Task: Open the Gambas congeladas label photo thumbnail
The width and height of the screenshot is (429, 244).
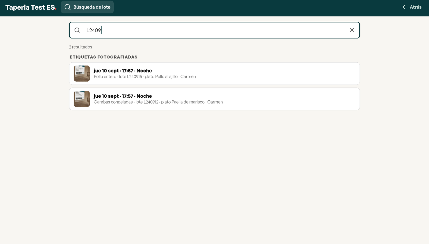Action: click(x=82, y=99)
